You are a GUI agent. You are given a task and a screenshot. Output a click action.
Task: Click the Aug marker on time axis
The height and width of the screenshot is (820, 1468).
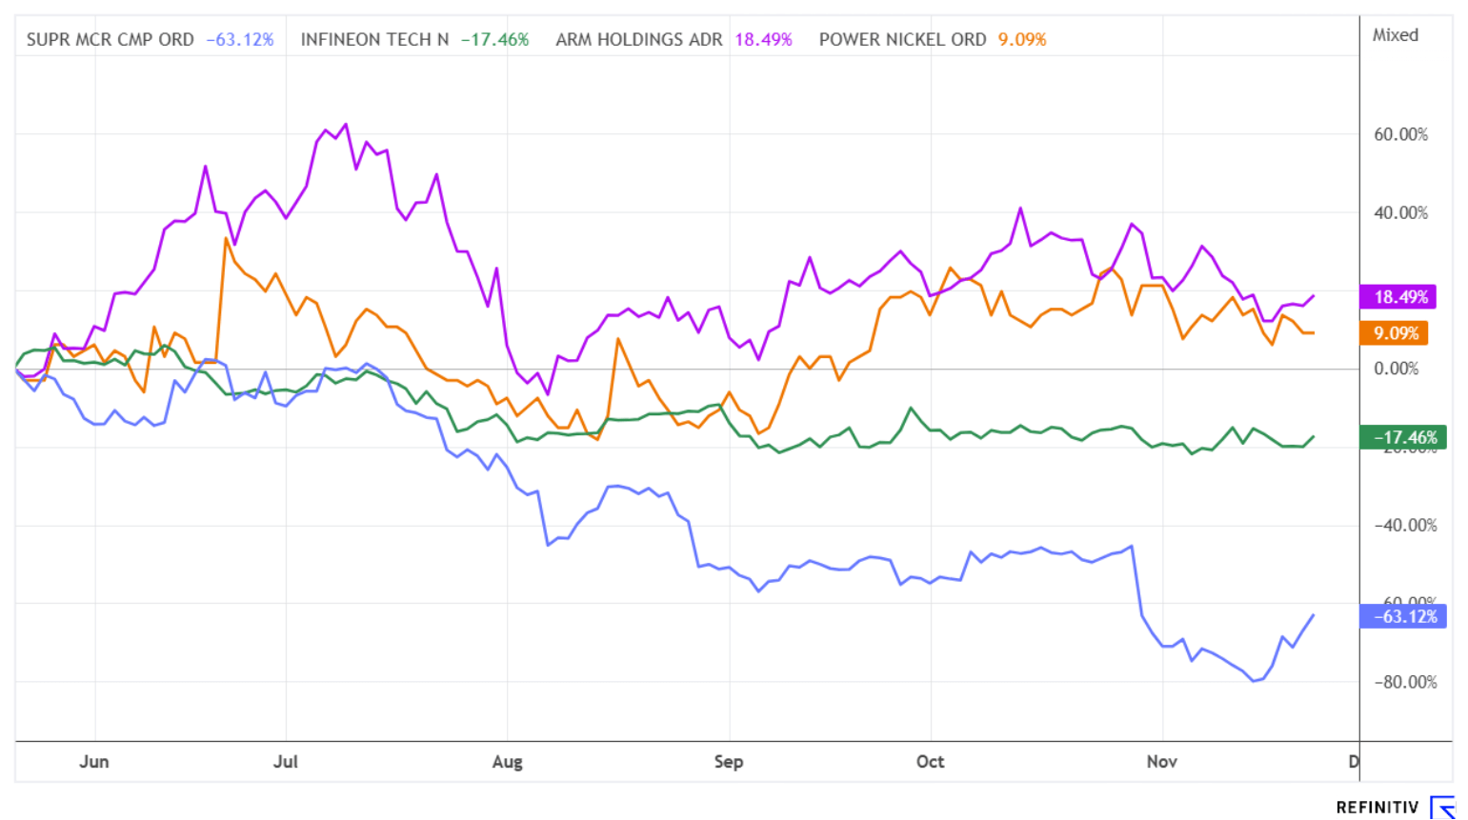point(507,762)
